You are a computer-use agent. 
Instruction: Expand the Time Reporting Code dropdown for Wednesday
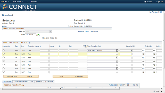117,51
